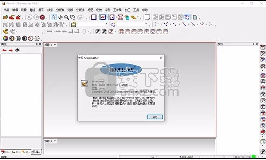Click the green status indicator in status bar

[x=254, y=156]
